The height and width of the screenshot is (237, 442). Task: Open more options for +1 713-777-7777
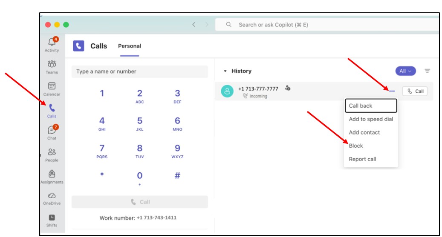(x=392, y=91)
